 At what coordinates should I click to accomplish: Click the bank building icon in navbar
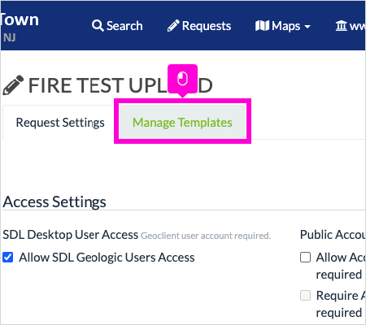click(x=342, y=26)
